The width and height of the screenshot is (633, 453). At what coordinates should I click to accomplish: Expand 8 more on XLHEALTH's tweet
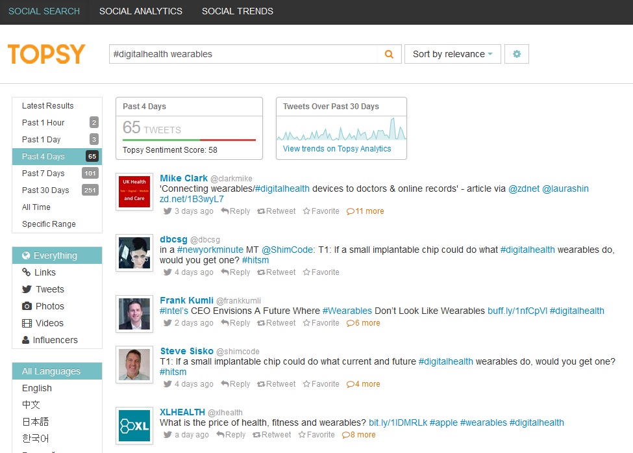(x=359, y=435)
